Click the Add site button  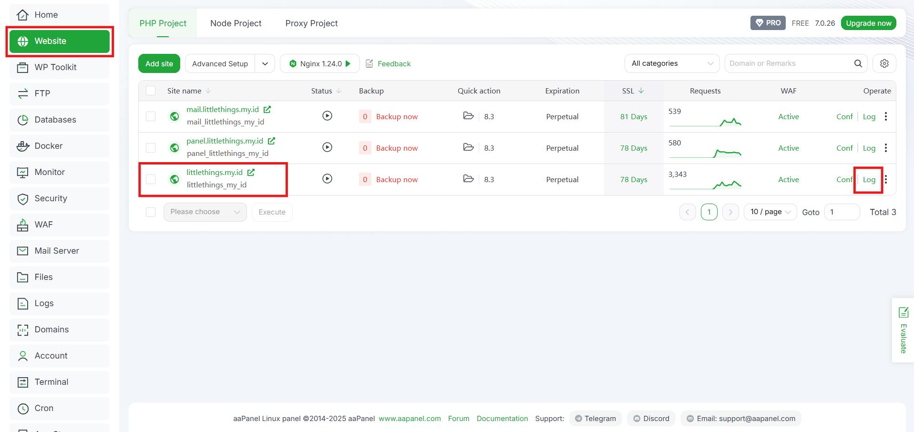click(x=159, y=63)
